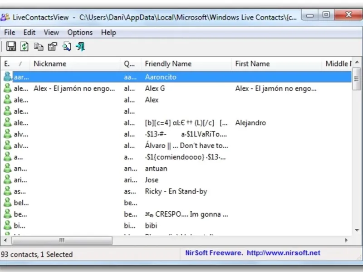The image size is (363, 272).
Task: Click the [b][c=4] friendly name cell
Action: [x=186, y=122]
